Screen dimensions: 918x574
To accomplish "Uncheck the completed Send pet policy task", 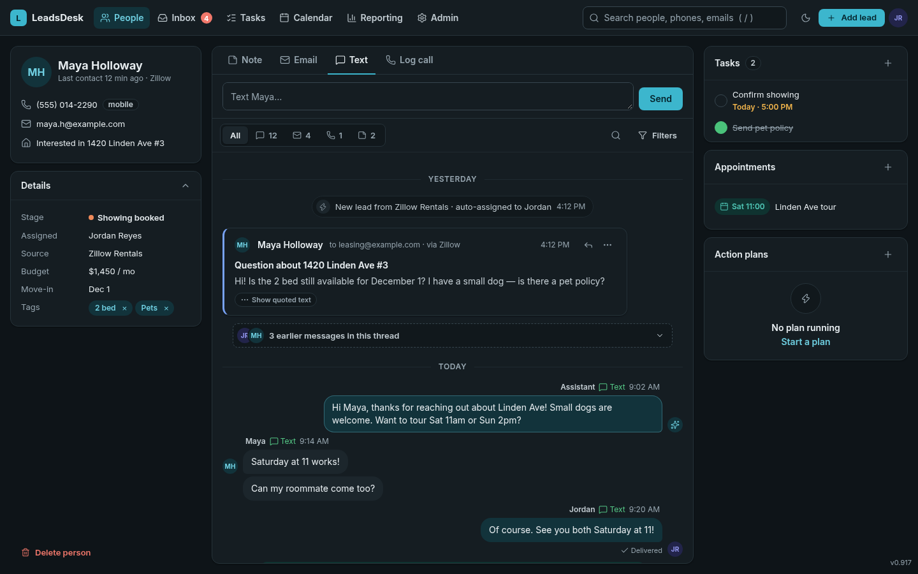I will pyautogui.click(x=721, y=128).
